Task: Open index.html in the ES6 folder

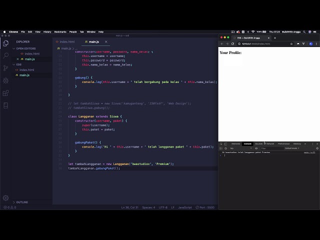Action: [27, 70]
